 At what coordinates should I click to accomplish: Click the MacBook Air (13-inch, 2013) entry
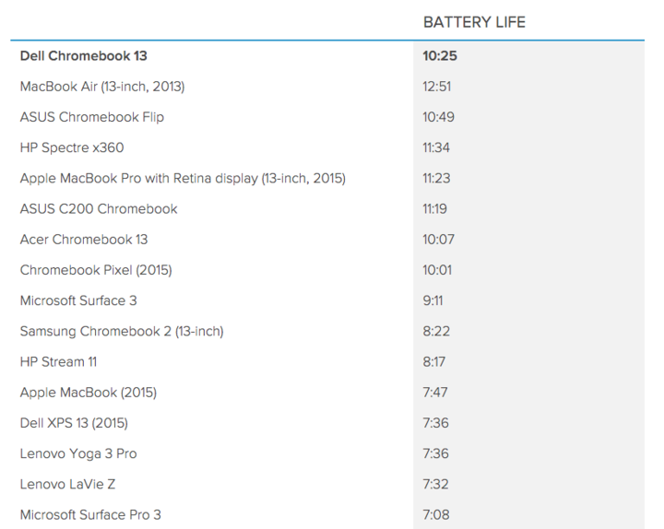click(102, 87)
